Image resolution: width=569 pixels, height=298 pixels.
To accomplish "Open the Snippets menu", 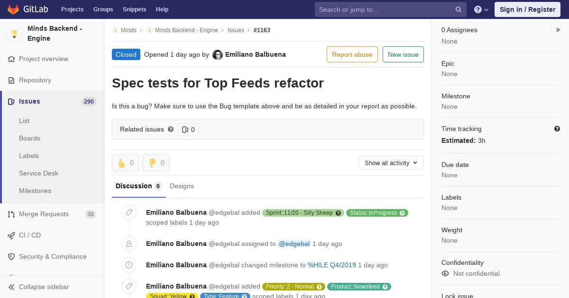I will coord(134,9).
